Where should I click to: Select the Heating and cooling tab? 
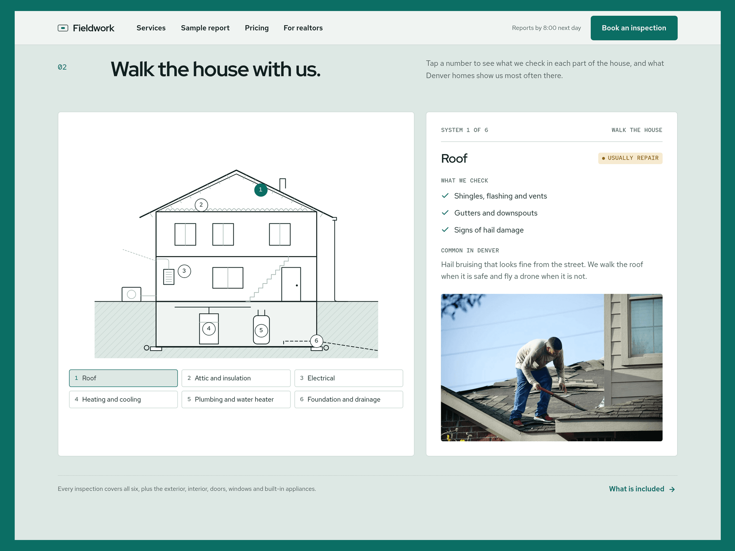pyautogui.click(x=123, y=399)
